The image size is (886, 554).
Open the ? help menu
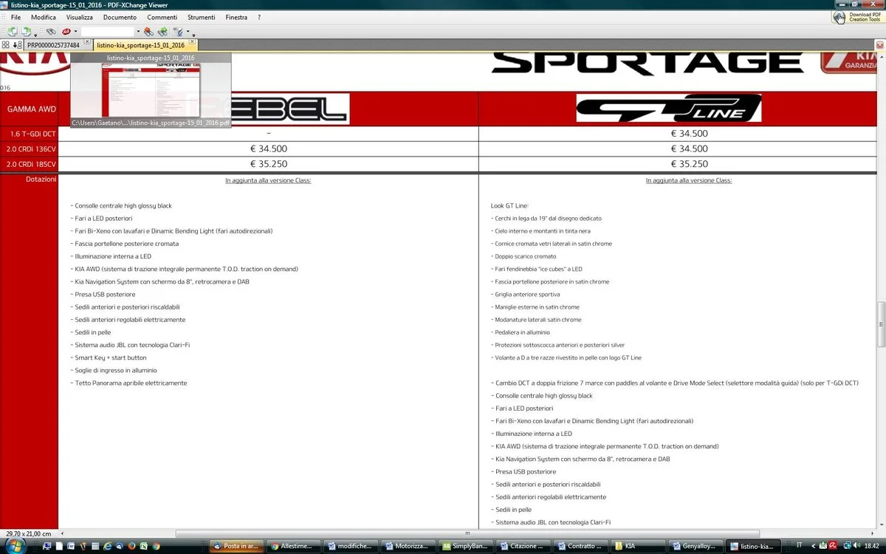(x=258, y=17)
